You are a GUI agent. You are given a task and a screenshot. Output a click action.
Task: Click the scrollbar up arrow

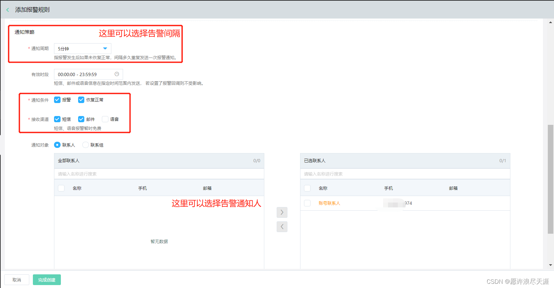[x=550, y=22]
